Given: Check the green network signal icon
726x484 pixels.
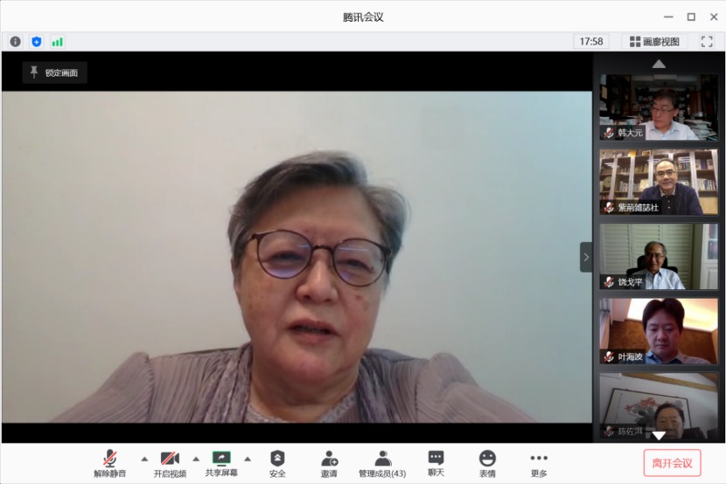Looking at the screenshot, I should (58, 41).
